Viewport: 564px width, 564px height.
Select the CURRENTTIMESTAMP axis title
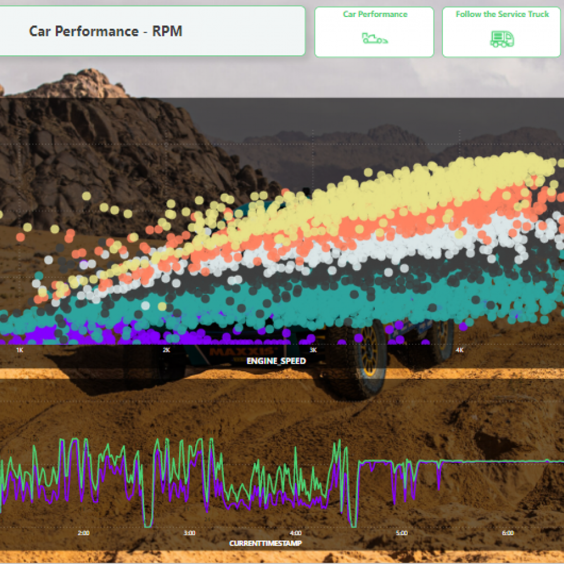point(266,543)
